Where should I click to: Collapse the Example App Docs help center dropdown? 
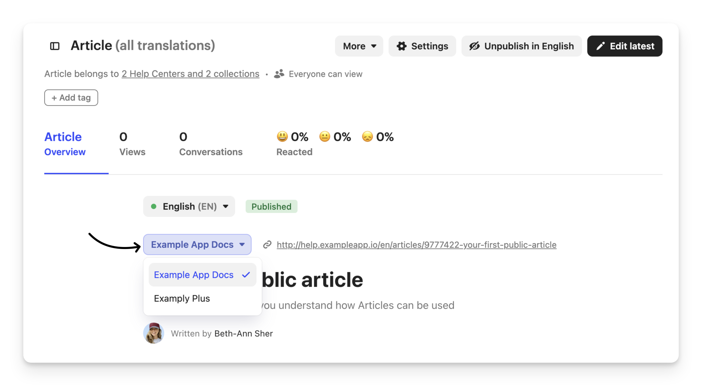tap(197, 244)
